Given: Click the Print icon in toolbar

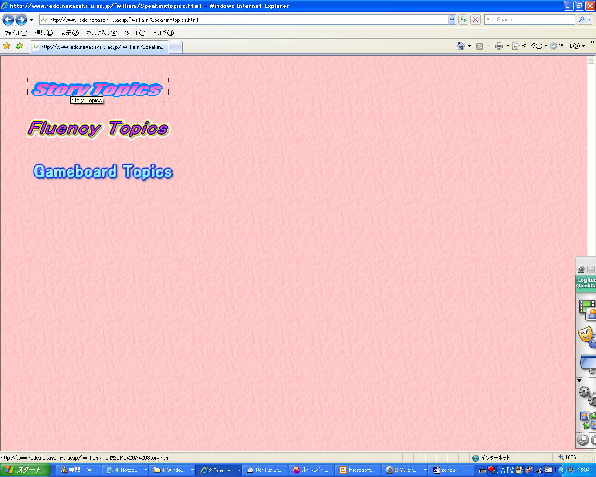Looking at the screenshot, I should 499,46.
